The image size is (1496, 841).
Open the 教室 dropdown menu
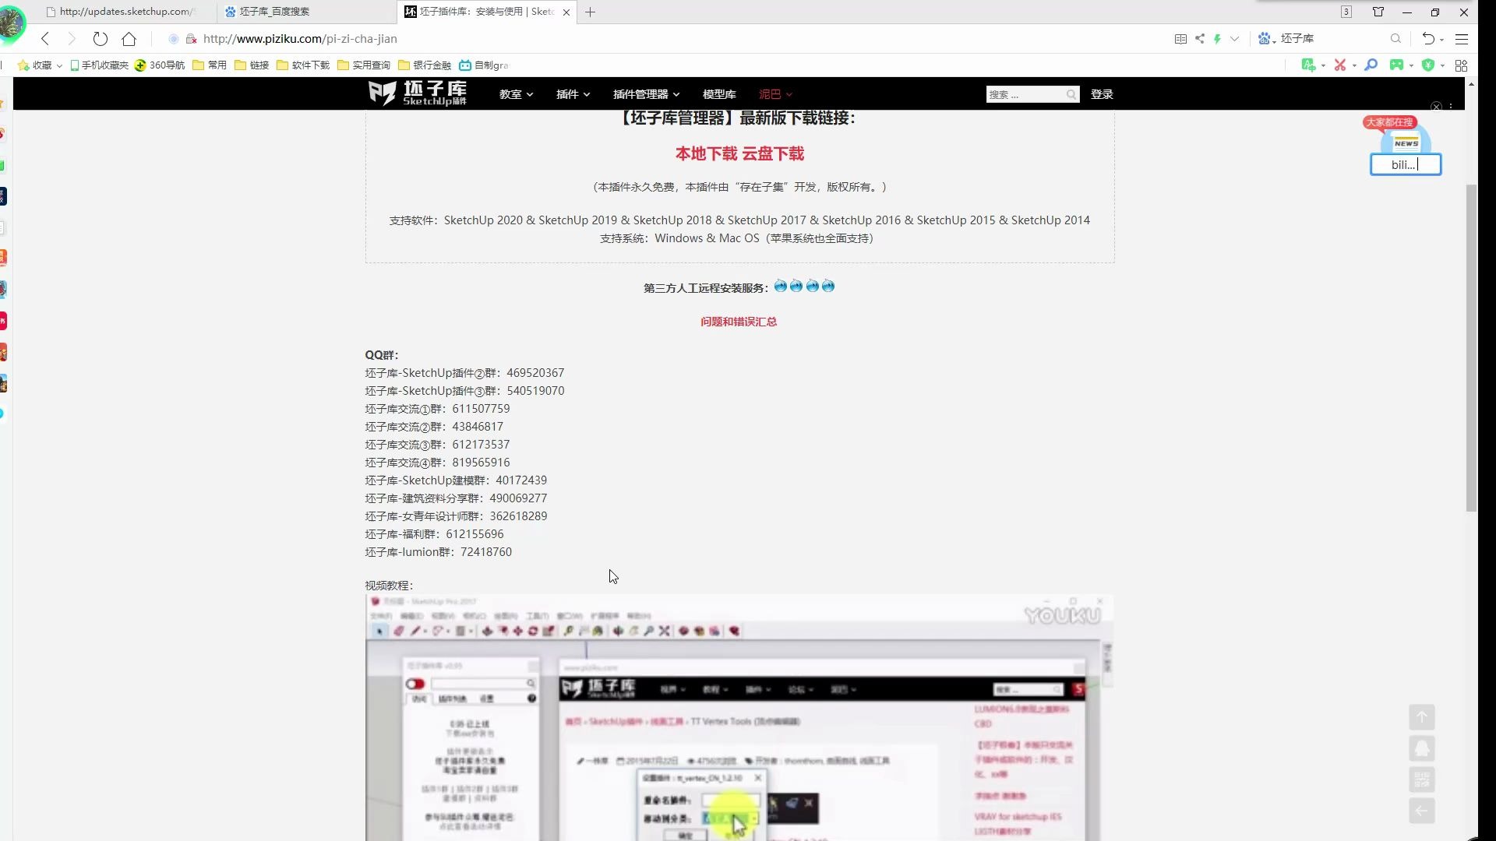tap(516, 94)
